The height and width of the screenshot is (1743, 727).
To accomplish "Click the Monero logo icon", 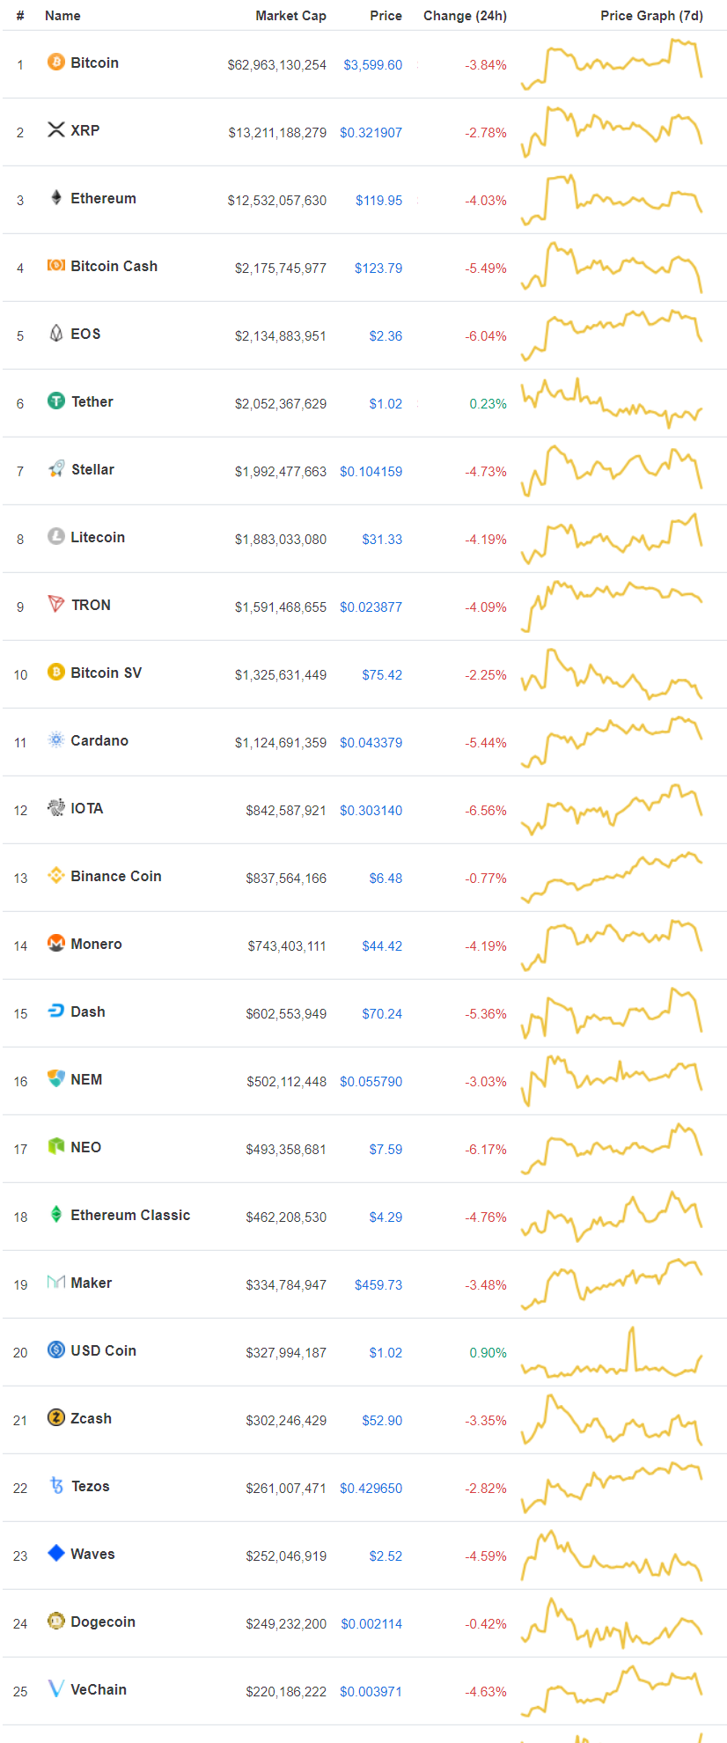I will pos(55,944).
